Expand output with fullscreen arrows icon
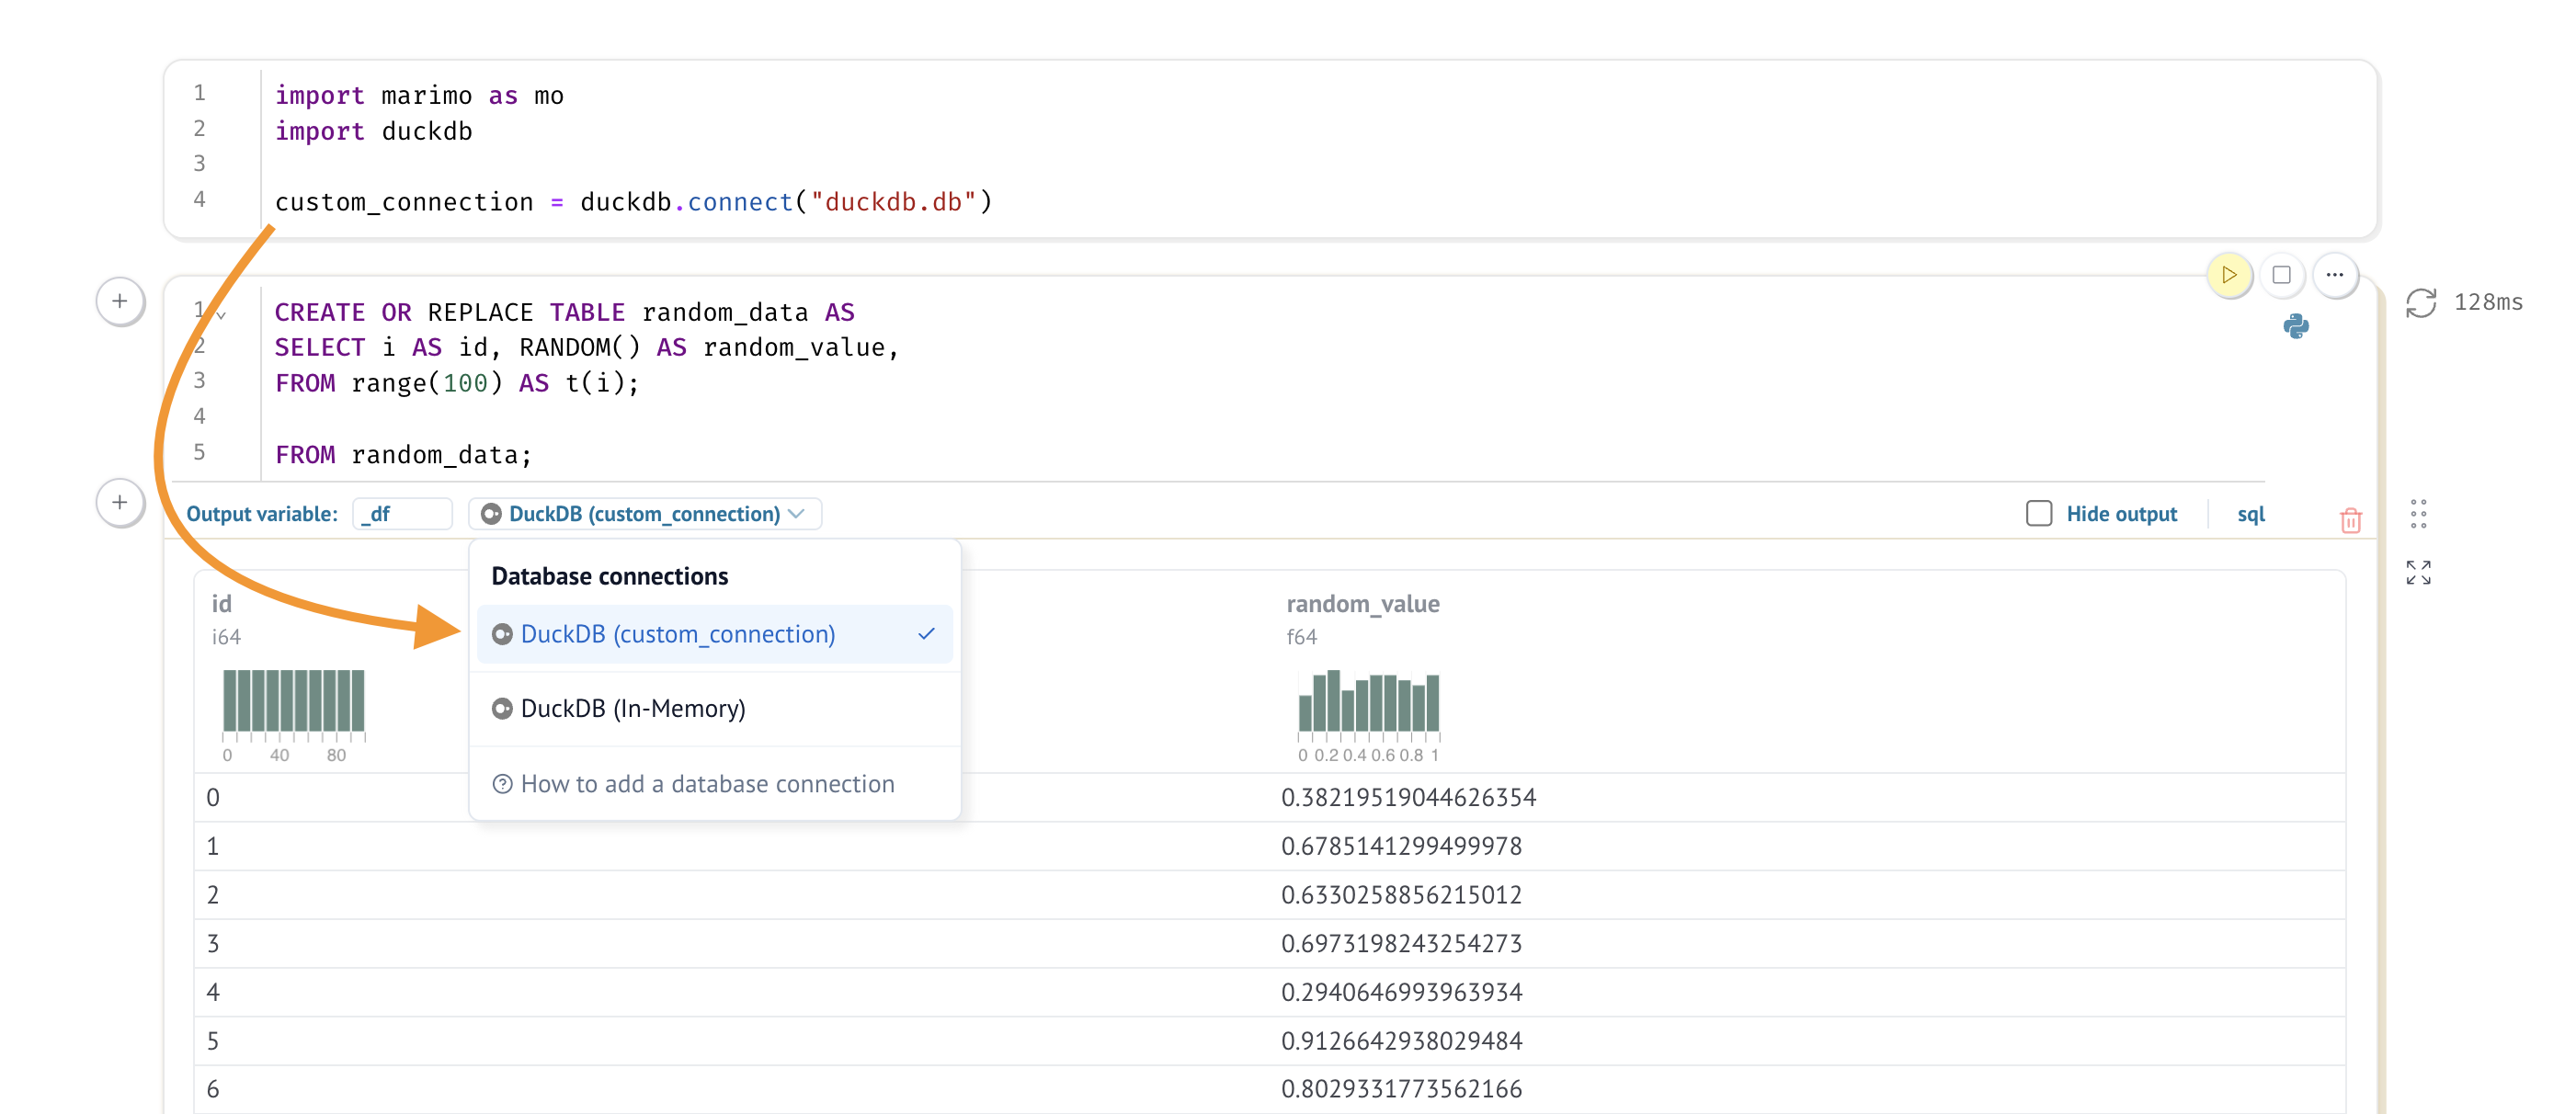 coord(2417,572)
